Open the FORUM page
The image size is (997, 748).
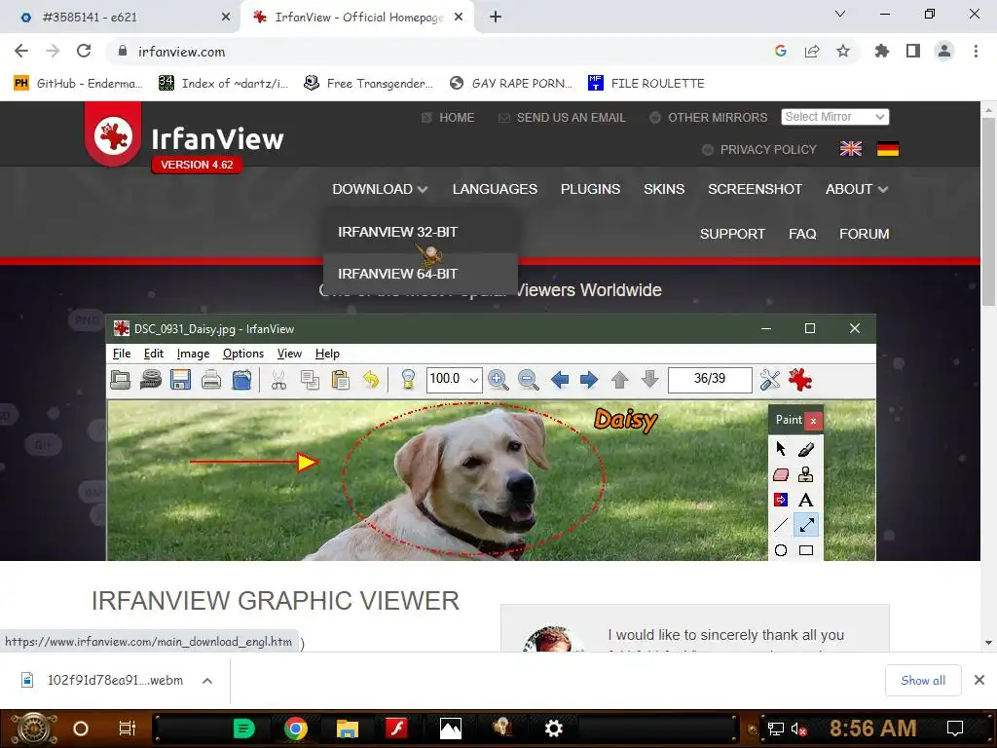point(865,234)
